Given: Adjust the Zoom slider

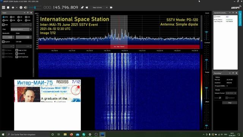Looking at the screenshot, I should [207, 32].
